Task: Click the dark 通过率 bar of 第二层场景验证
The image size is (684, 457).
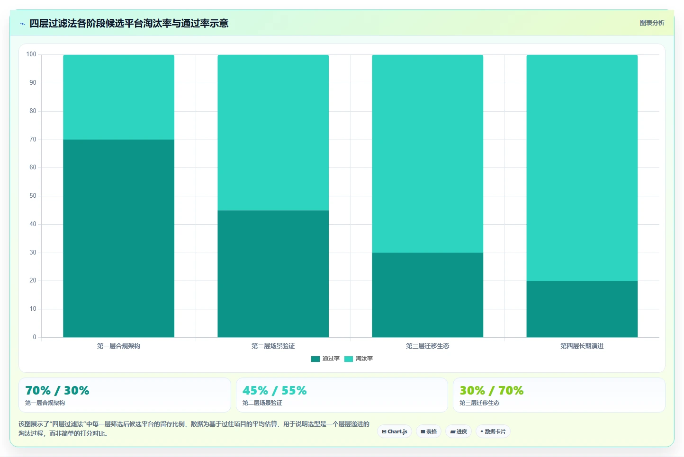Action: click(x=273, y=274)
